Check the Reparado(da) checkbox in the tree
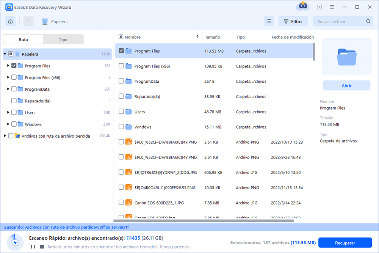 14,101
